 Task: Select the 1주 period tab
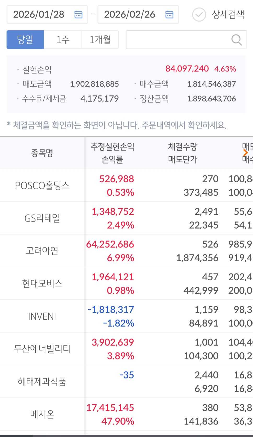[63, 40]
